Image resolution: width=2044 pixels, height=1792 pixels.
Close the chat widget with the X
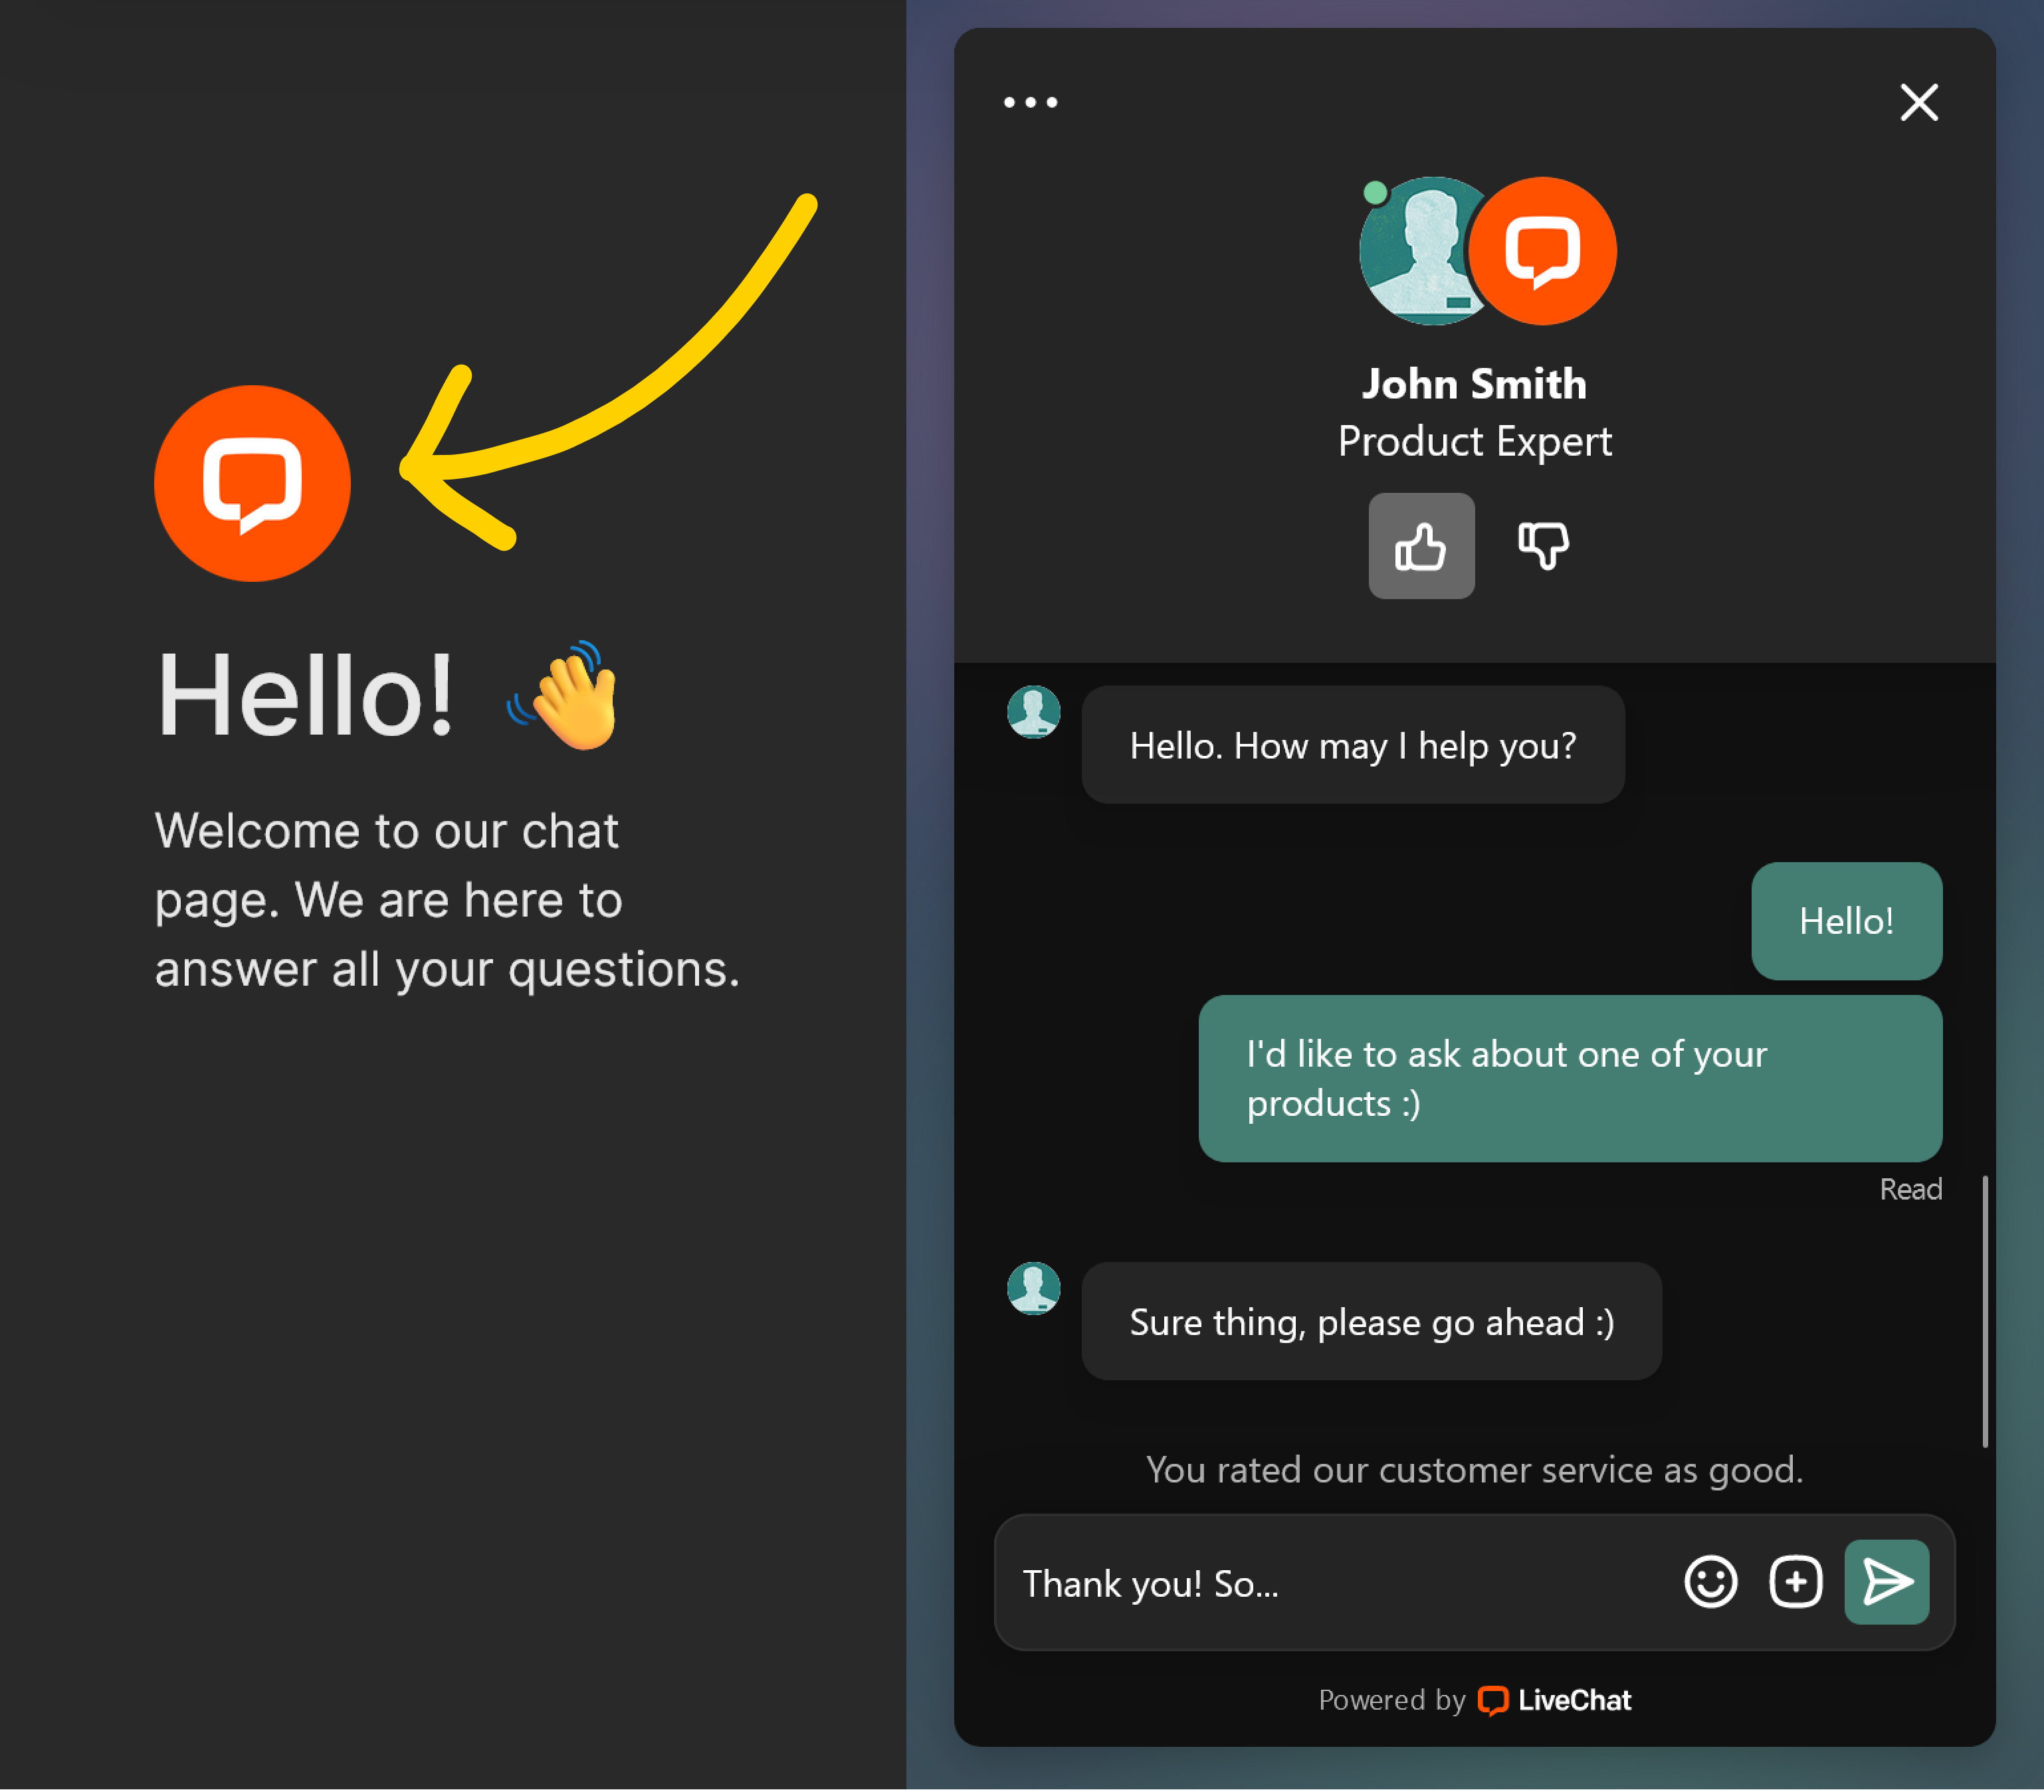click(x=1918, y=102)
